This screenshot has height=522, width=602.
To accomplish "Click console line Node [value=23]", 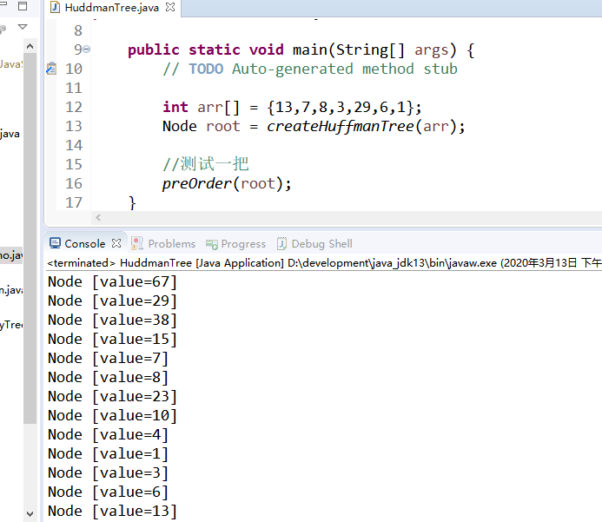I will (x=112, y=396).
